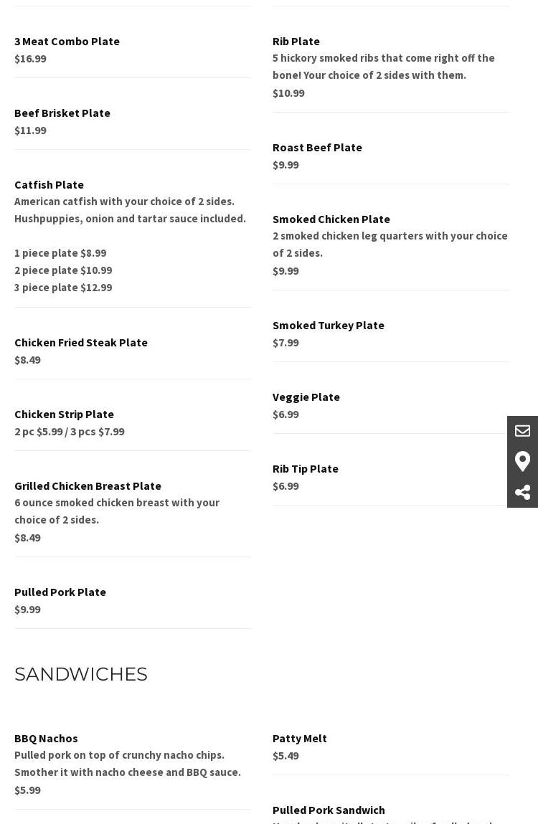Screen dimensions: 538x824
Task: Select the Veggie Plate menu item
Action: pos(306,397)
